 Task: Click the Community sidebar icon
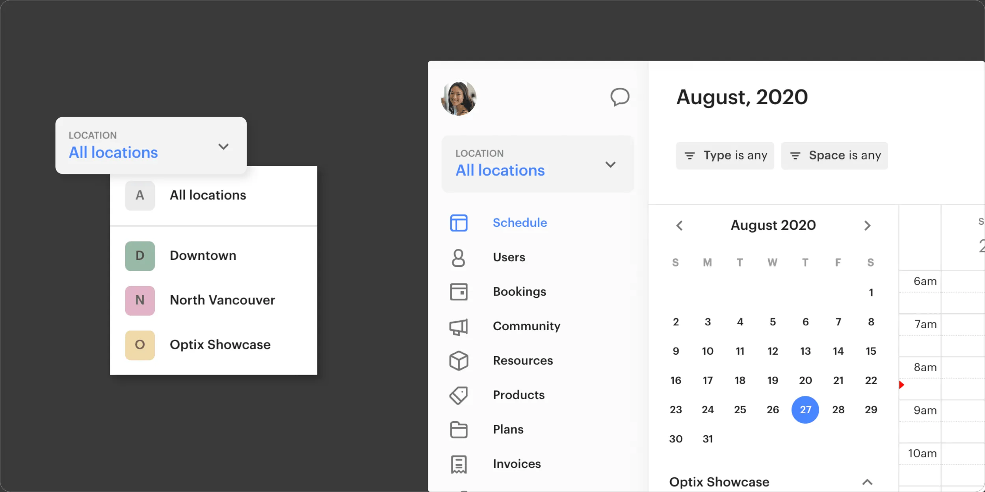(x=459, y=325)
